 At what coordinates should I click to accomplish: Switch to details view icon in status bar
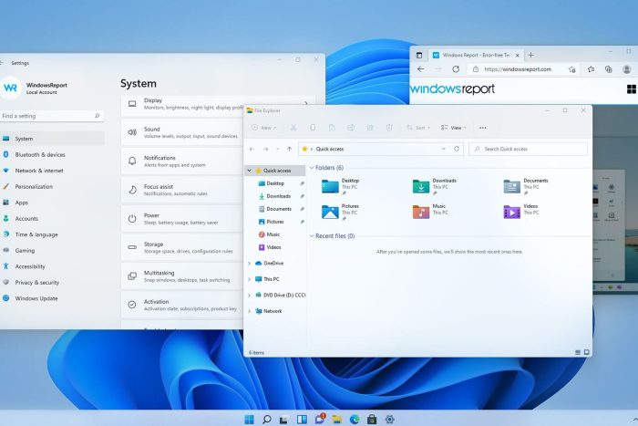(x=578, y=352)
